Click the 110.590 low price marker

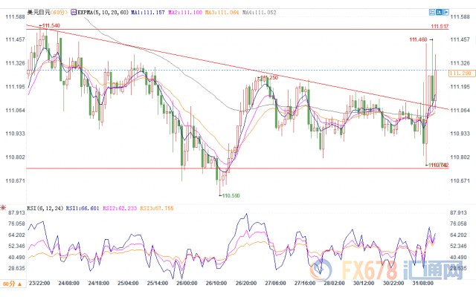click(x=231, y=195)
